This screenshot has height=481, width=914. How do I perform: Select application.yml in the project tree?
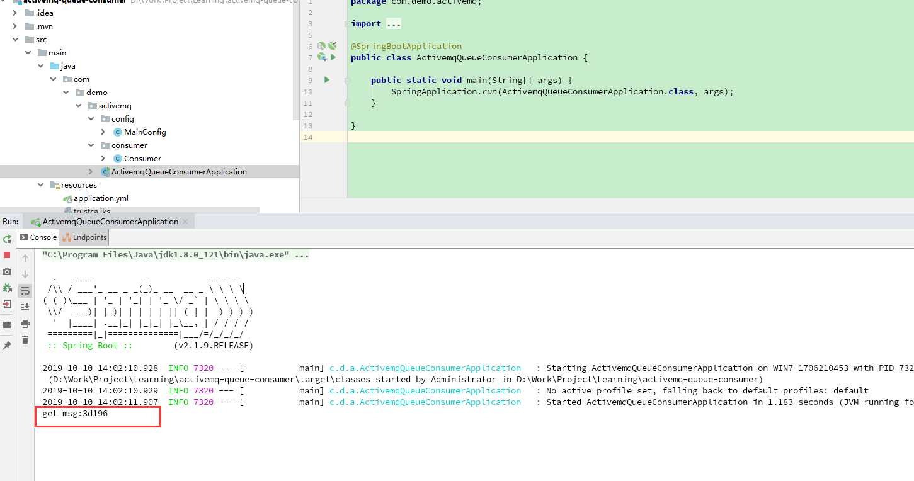pos(101,198)
